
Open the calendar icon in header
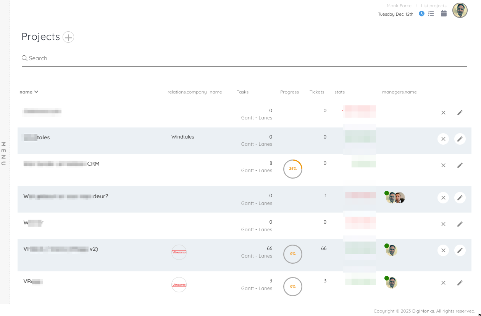coord(444,14)
